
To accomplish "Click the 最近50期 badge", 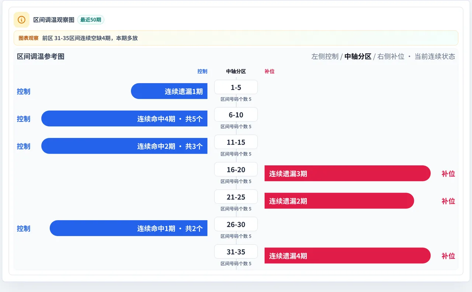I will click(x=91, y=20).
